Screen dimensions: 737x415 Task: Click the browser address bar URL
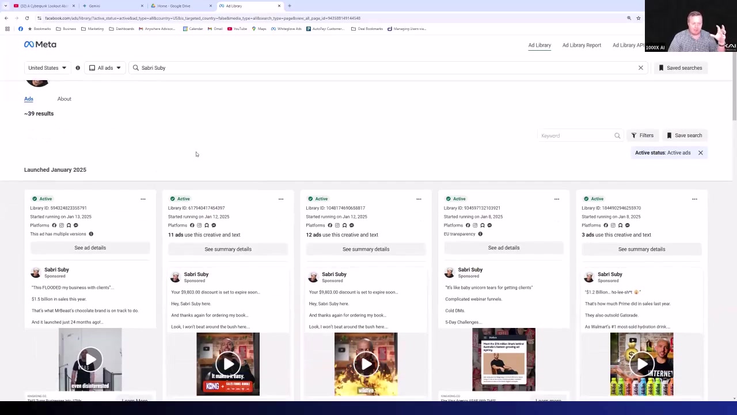[203, 18]
